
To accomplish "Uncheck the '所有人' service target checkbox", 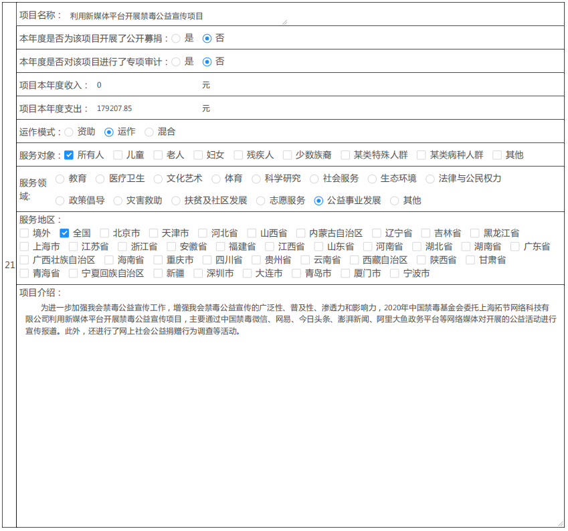I will 69,155.
